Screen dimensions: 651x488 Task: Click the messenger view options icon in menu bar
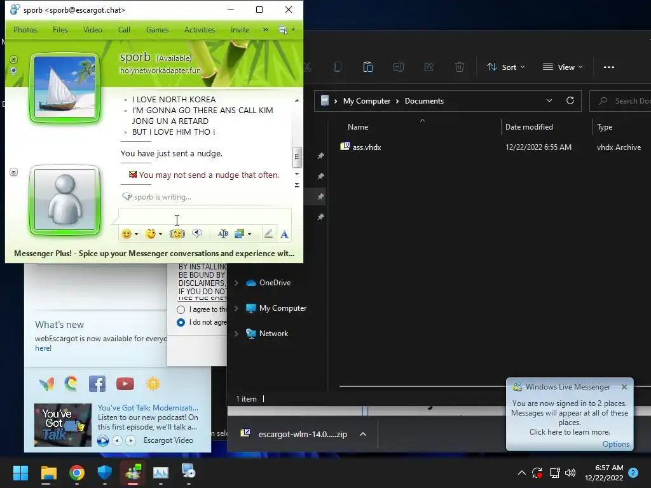click(x=284, y=30)
